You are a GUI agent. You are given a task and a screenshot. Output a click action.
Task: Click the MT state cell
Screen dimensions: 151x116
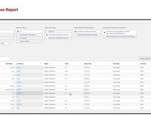66,75
